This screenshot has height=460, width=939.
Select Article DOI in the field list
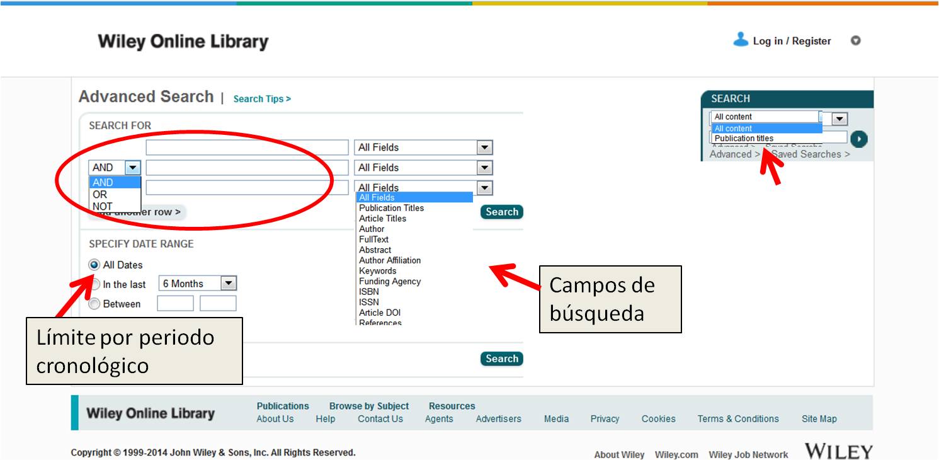click(x=380, y=313)
